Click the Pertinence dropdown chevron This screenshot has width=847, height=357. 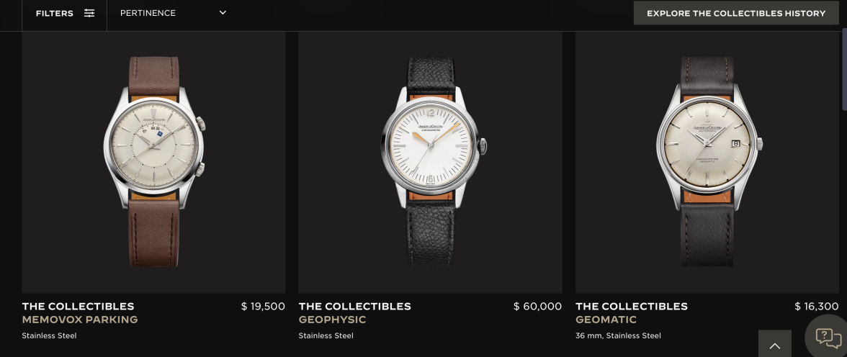click(x=223, y=12)
